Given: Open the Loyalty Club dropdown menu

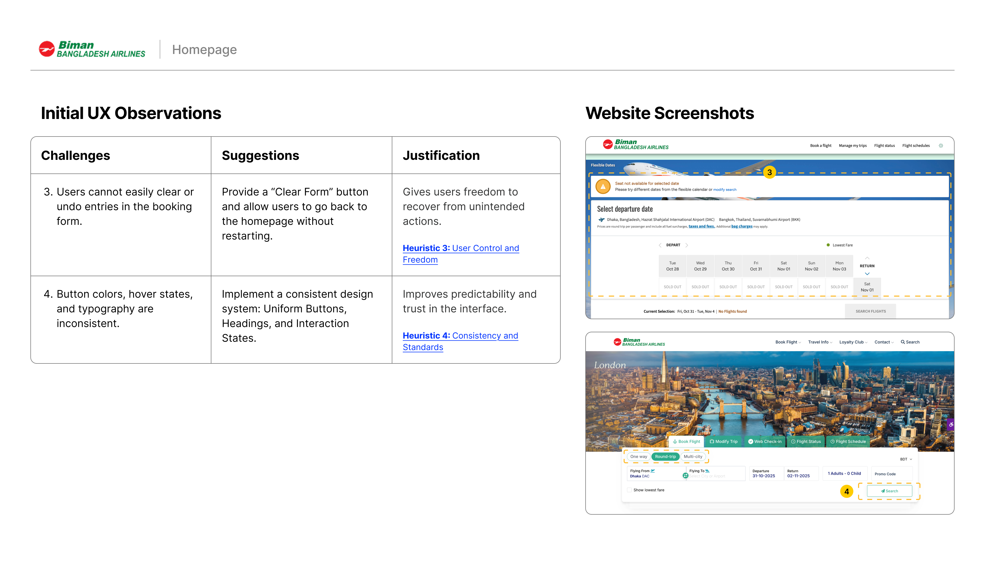Looking at the screenshot, I should pyautogui.click(x=853, y=342).
